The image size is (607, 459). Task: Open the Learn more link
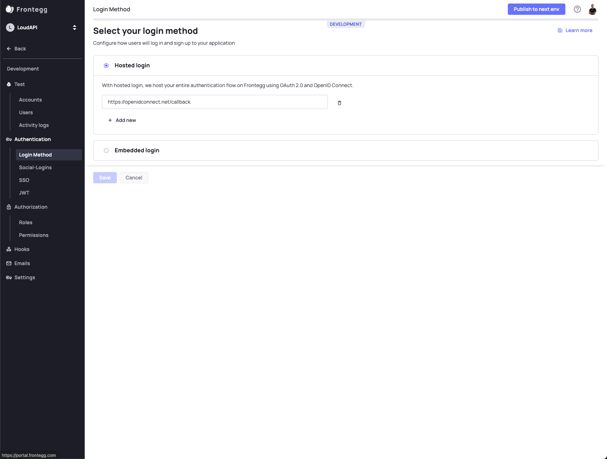[x=579, y=30]
